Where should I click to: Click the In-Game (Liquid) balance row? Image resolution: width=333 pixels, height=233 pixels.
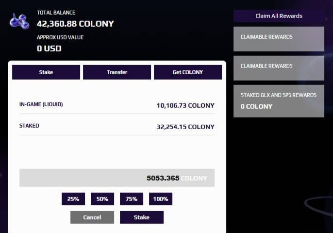[x=117, y=105]
